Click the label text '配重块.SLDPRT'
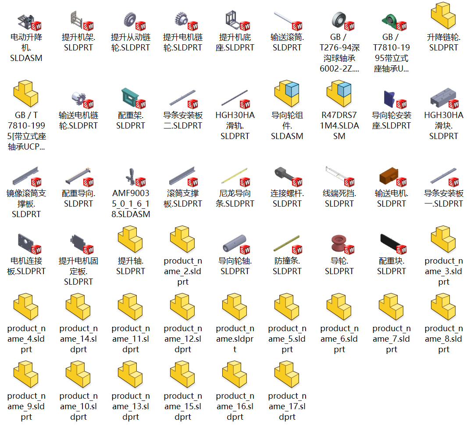Viewport: 467px width, 425px height. tap(391, 266)
